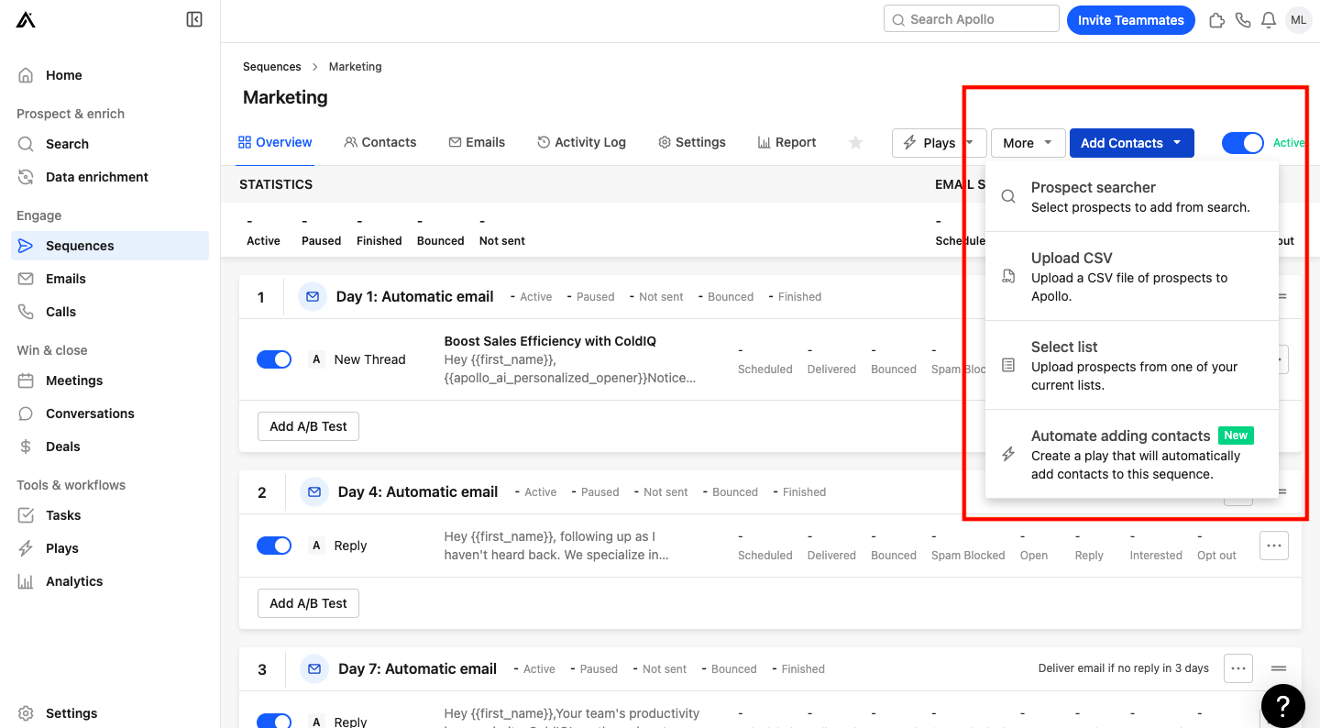
Task: Open the Boost Sales Efficiency with ColdIQ email
Action: [550, 341]
